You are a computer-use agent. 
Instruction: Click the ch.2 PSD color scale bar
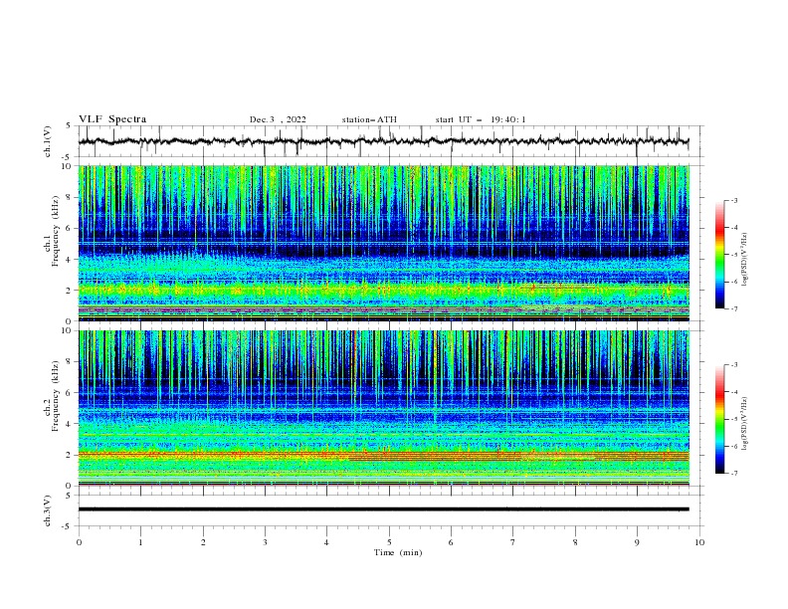[x=719, y=419]
